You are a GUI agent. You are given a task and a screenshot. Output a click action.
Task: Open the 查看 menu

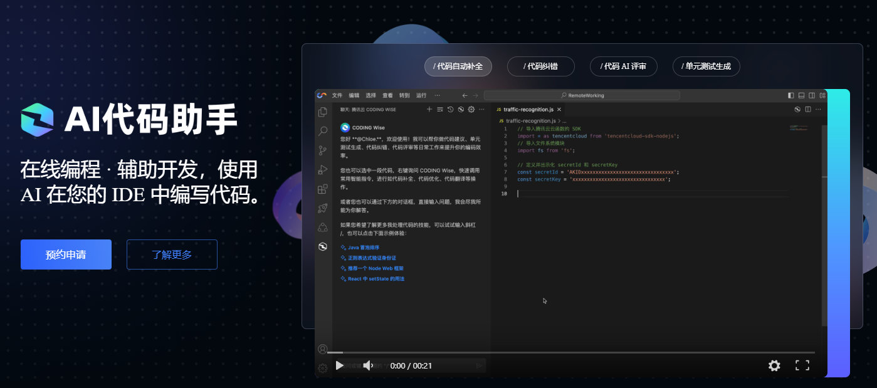(387, 95)
